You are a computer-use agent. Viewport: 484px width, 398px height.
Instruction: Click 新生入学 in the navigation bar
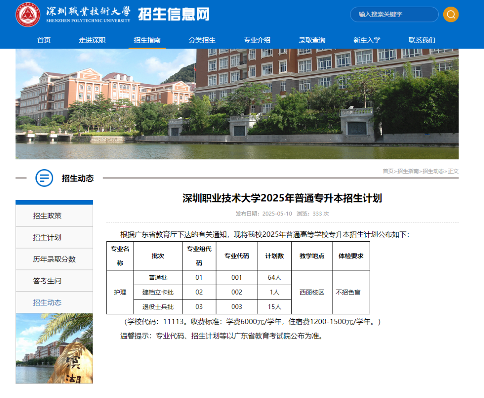tap(367, 40)
